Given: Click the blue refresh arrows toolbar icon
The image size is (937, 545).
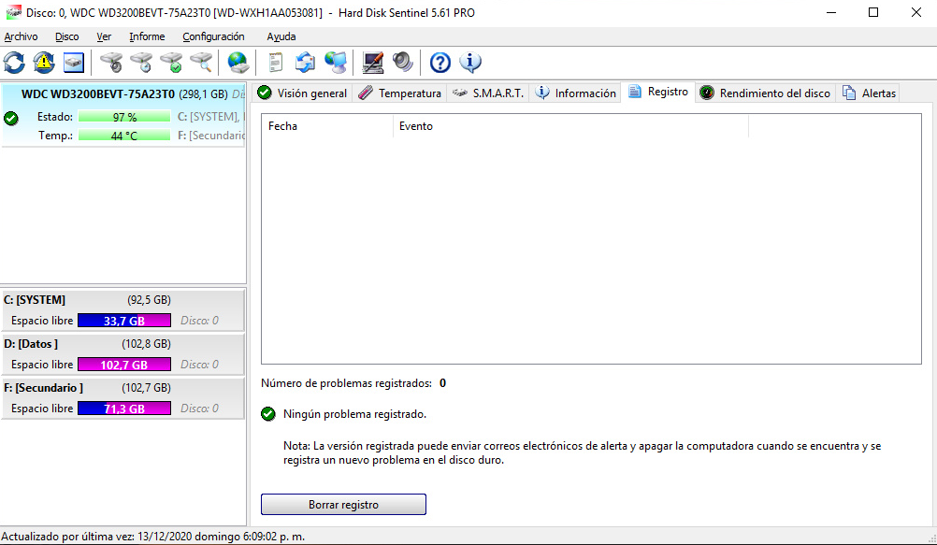Looking at the screenshot, I should [x=14, y=62].
